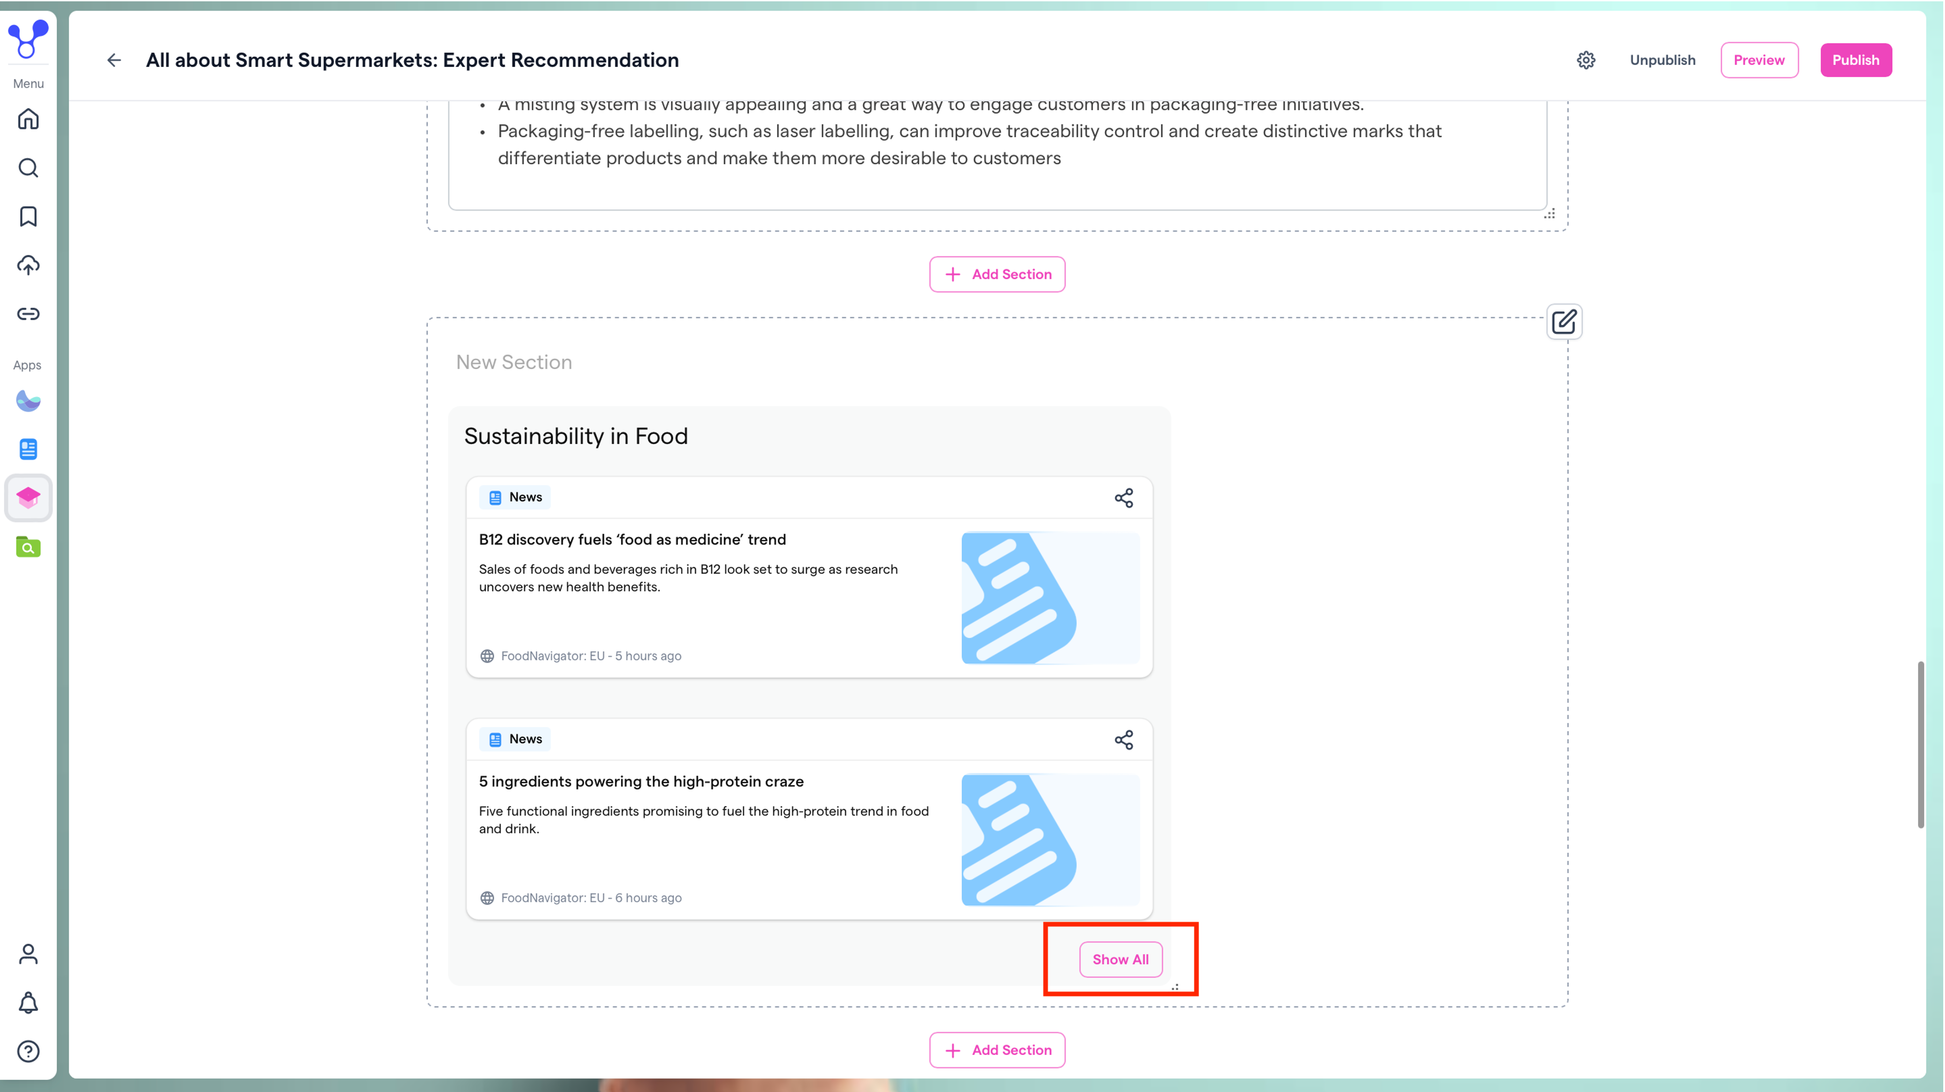Go back using the arrow icon
The image size is (1945, 1092).
114,60
